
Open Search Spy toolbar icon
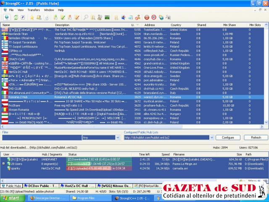coord(100,17)
